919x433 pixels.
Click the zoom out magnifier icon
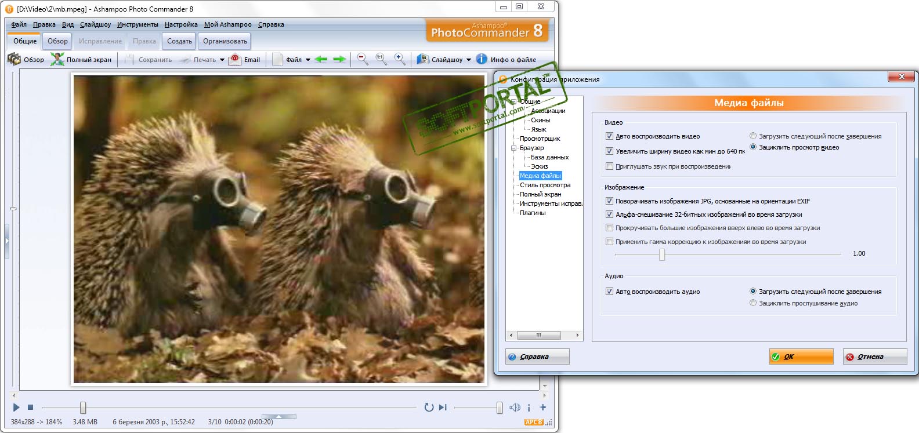coord(362,59)
